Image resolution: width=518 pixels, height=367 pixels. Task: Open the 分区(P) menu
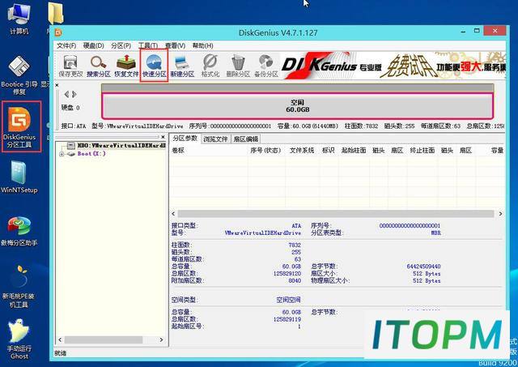[x=121, y=45]
